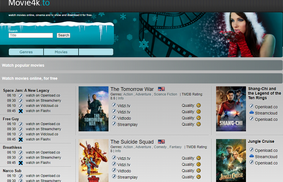Click the cloud icon of Streamcloud under Shang-Chi
The image size is (283, 182).
[252, 113]
